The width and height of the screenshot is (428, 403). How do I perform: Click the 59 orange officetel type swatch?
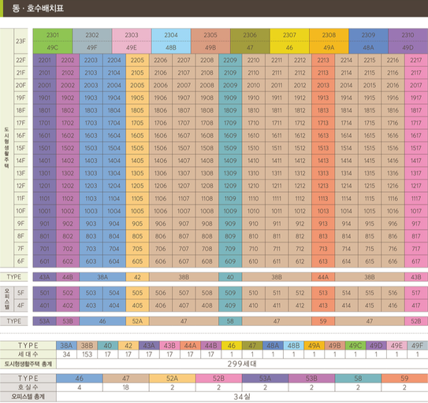point(404,379)
